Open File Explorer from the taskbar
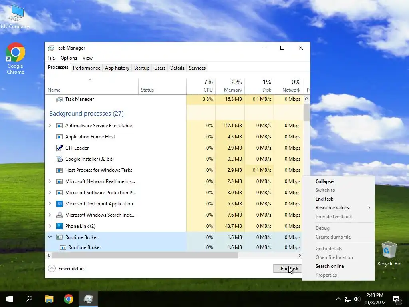 49,299
